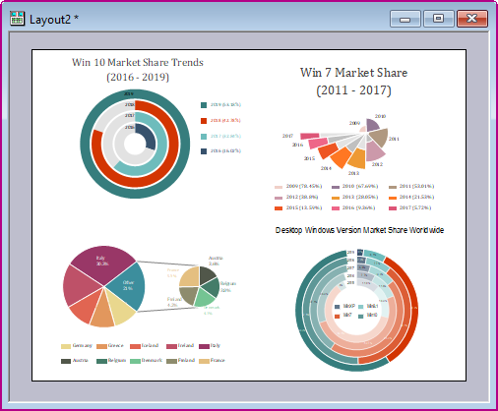This screenshot has height=411, width=498.
Task: Click the brown 2011 wedge
Action: click(379, 138)
